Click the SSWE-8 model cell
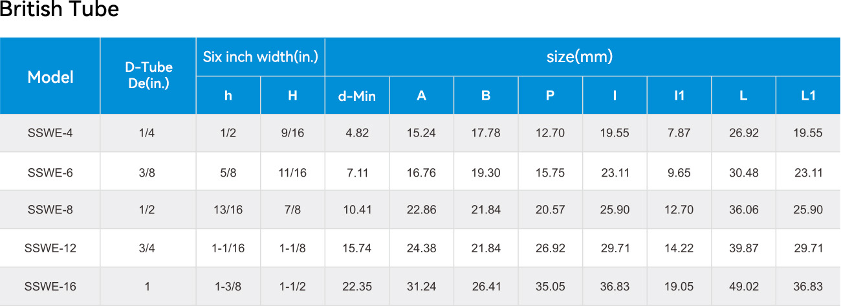This screenshot has width=841, height=306. 50,210
